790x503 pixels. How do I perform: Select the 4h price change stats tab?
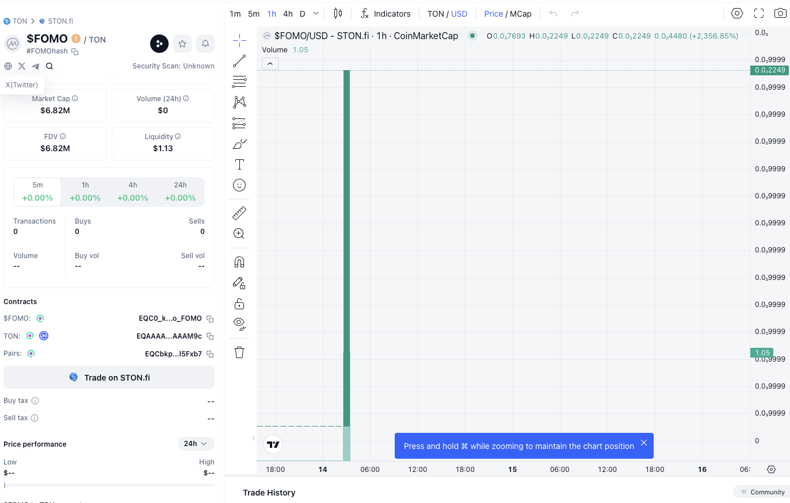click(x=133, y=191)
